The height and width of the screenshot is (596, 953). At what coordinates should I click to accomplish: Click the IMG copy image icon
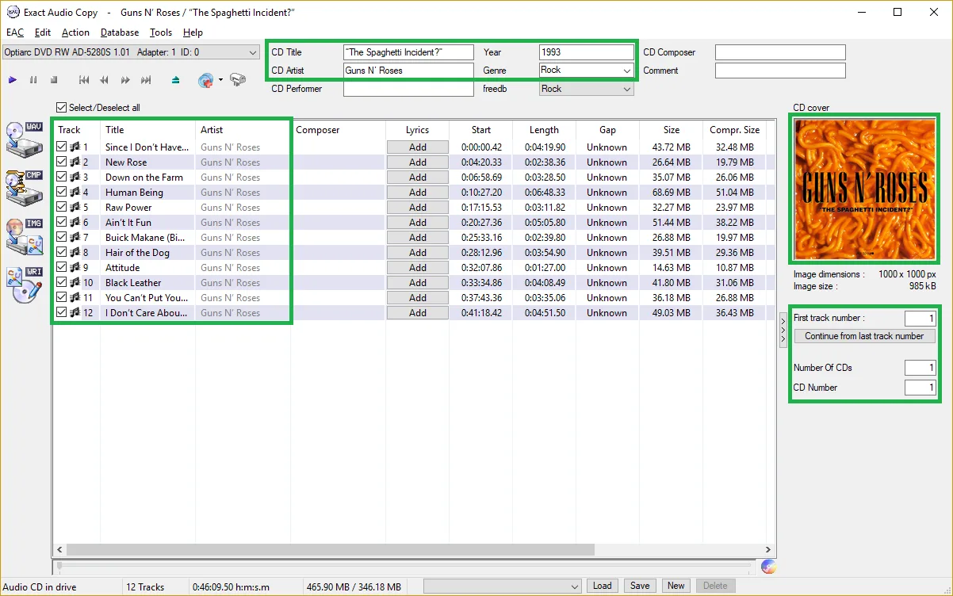[x=24, y=236]
